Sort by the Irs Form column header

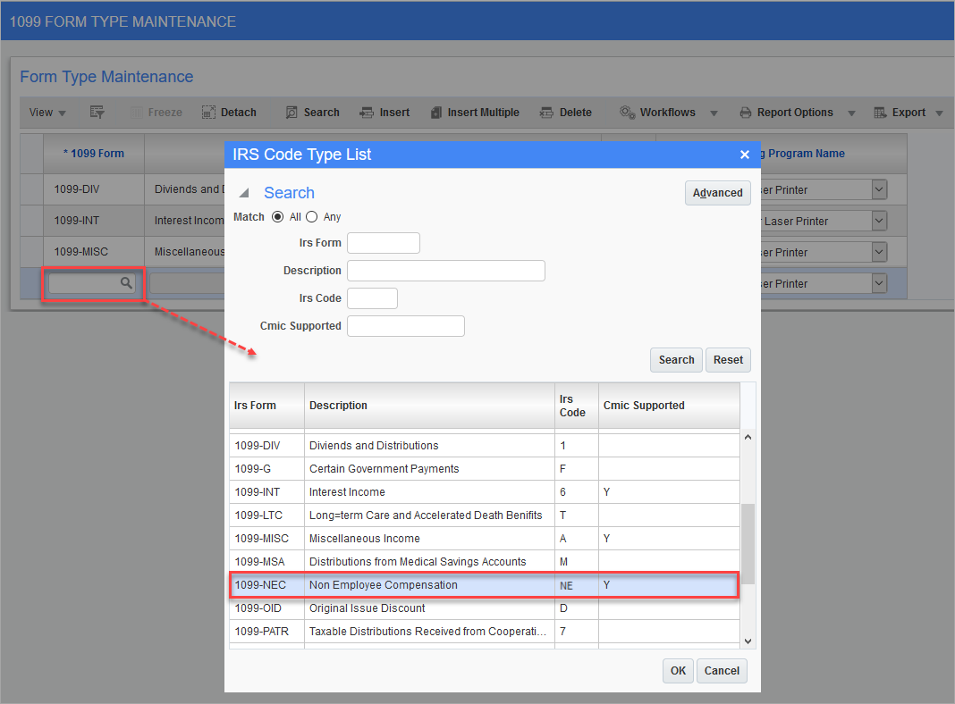coord(266,406)
